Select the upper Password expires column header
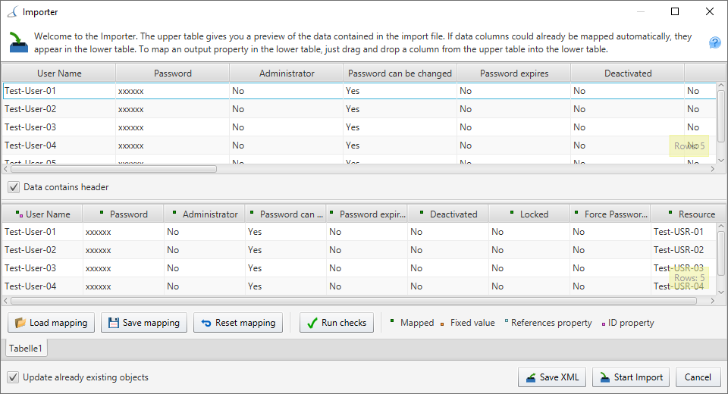728x394 pixels. [514, 73]
